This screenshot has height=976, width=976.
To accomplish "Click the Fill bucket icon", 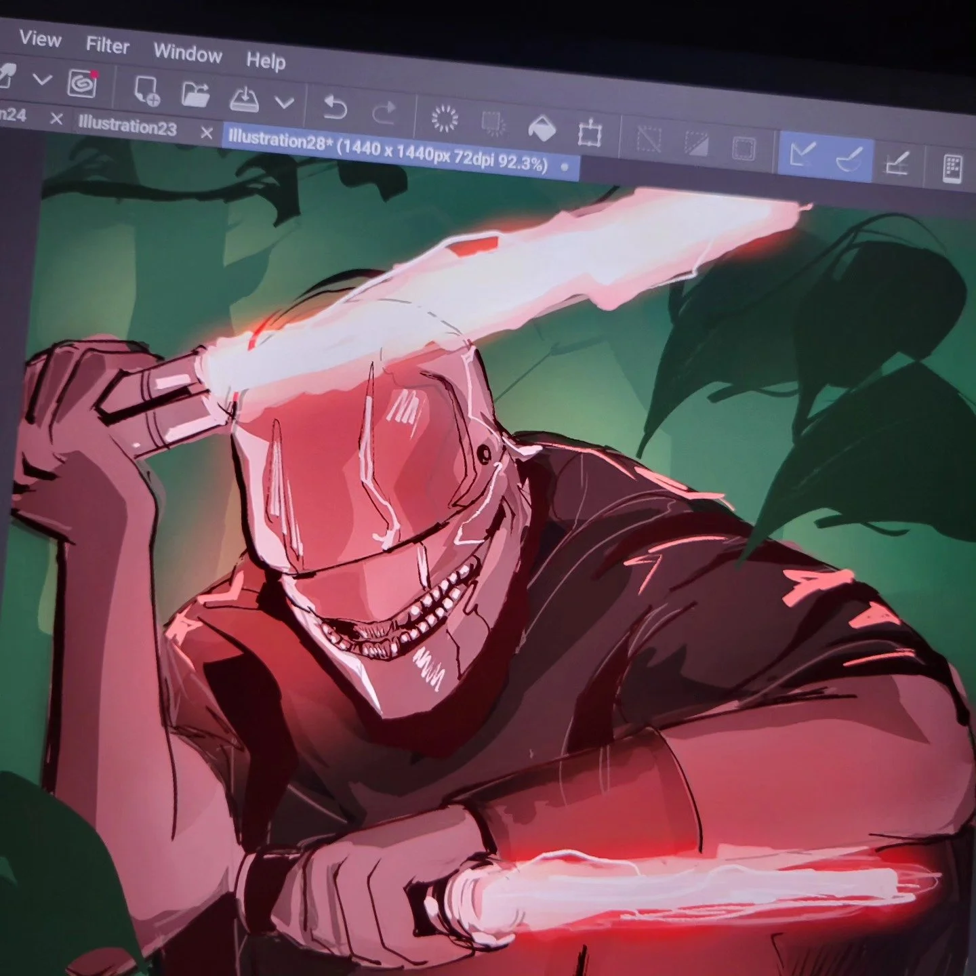I will click(541, 129).
